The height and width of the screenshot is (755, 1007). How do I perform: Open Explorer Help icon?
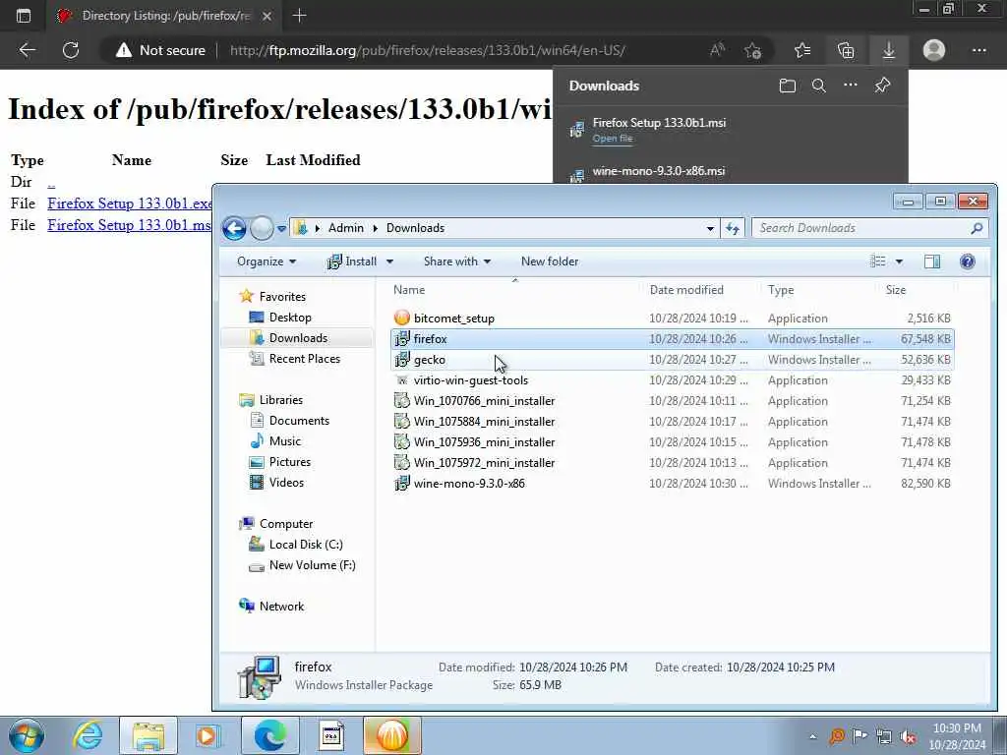(968, 261)
